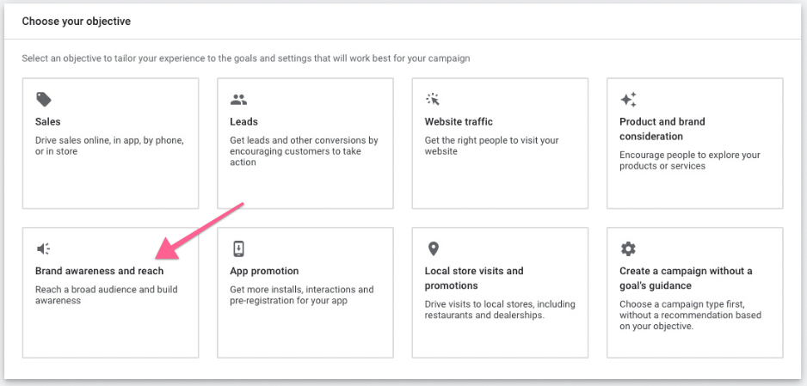Viewport: 807px width, 386px height.
Task: Click the App promotion phone download icon
Action: pyautogui.click(x=238, y=249)
